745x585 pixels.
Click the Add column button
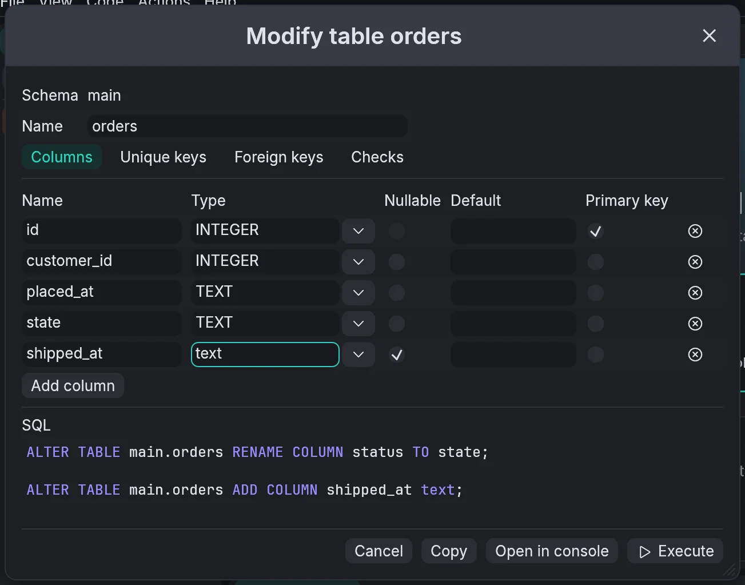tap(73, 386)
